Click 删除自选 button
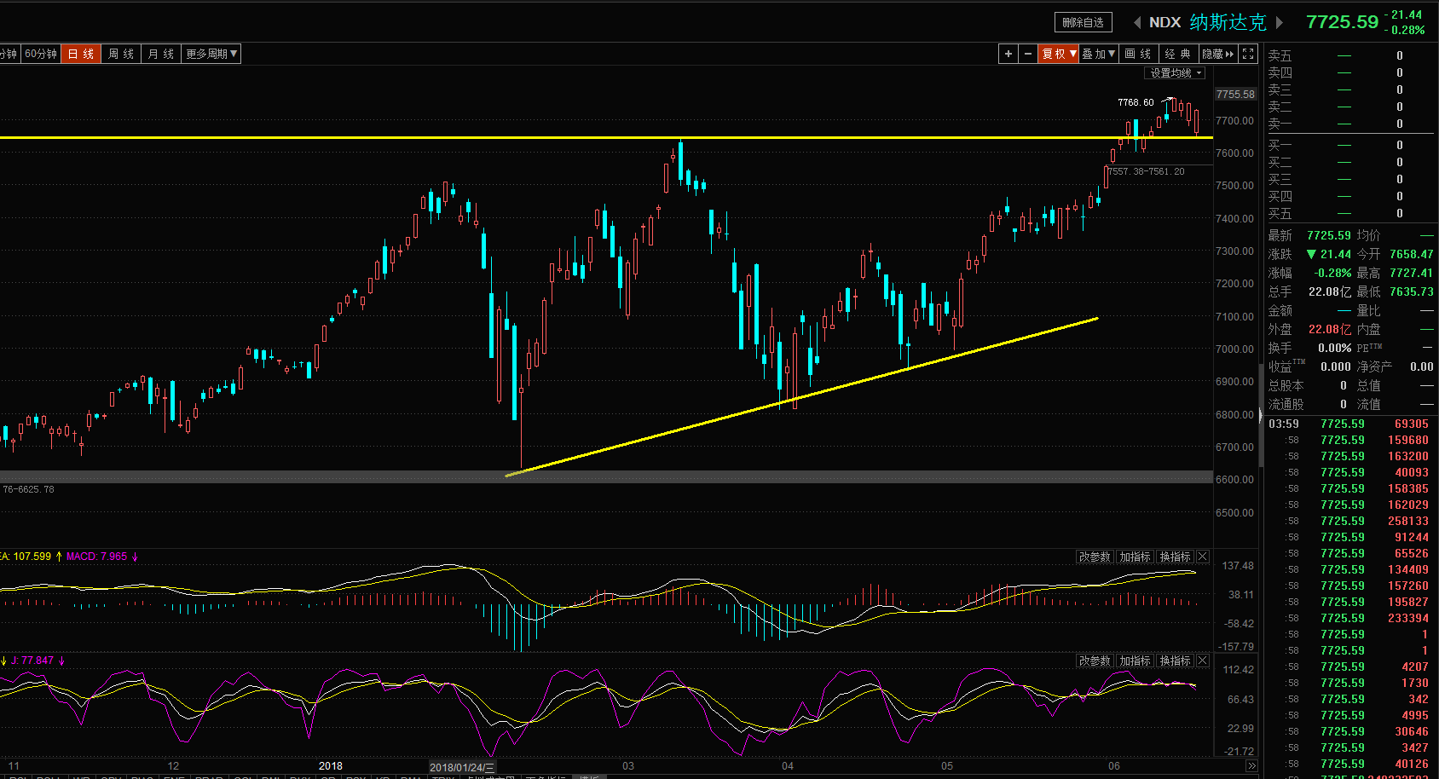The width and height of the screenshot is (1439, 779). coord(1083,22)
